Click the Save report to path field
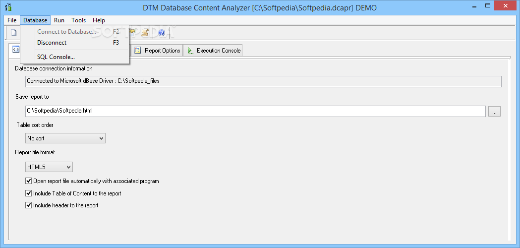The height and width of the screenshot is (248, 520). pyautogui.click(x=255, y=111)
